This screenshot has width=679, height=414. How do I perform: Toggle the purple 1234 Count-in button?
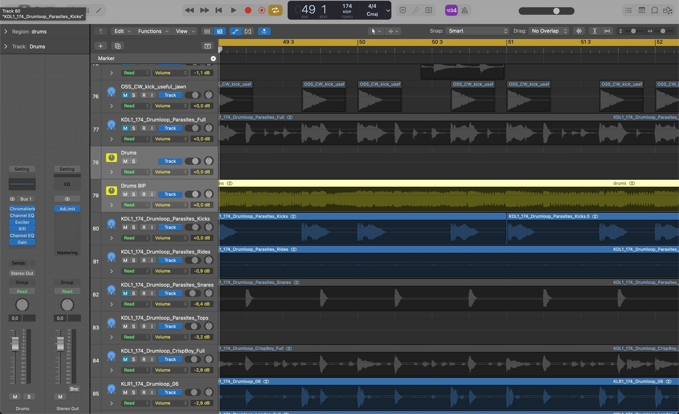[451, 10]
